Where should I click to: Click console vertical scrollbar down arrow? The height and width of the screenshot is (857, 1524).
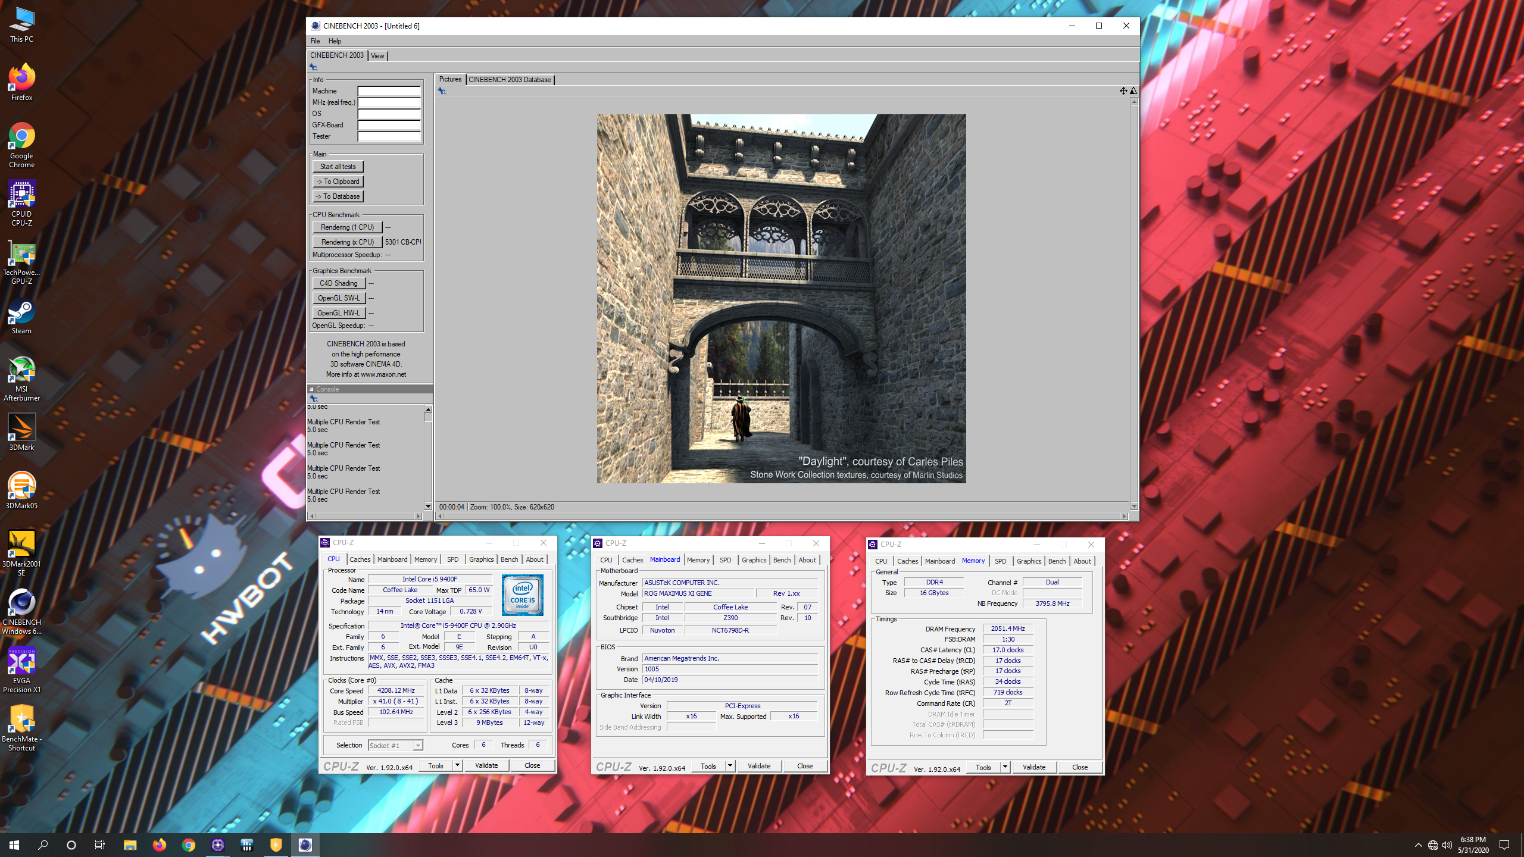[428, 506]
